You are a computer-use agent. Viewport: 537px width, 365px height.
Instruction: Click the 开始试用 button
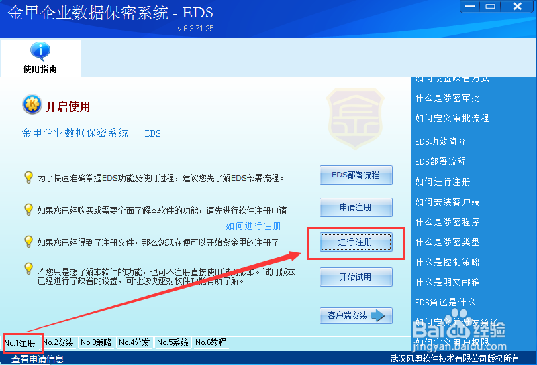[x=356, y=277]
